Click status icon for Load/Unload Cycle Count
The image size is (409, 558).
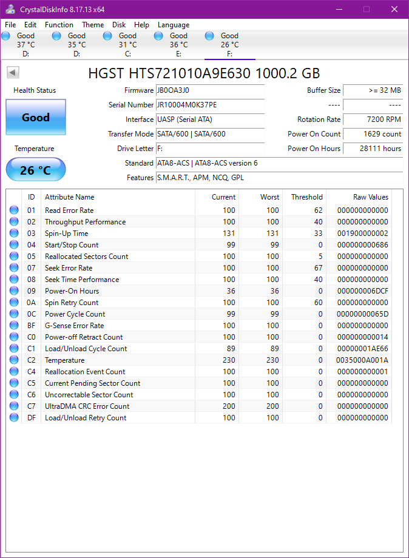14,348
